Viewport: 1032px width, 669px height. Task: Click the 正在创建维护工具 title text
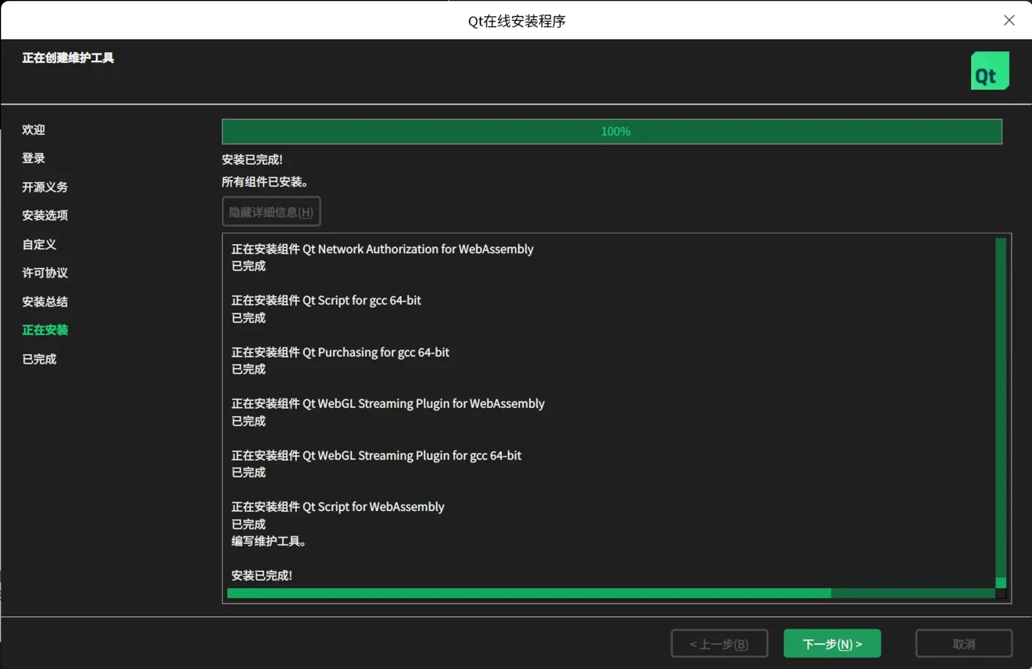68,58
